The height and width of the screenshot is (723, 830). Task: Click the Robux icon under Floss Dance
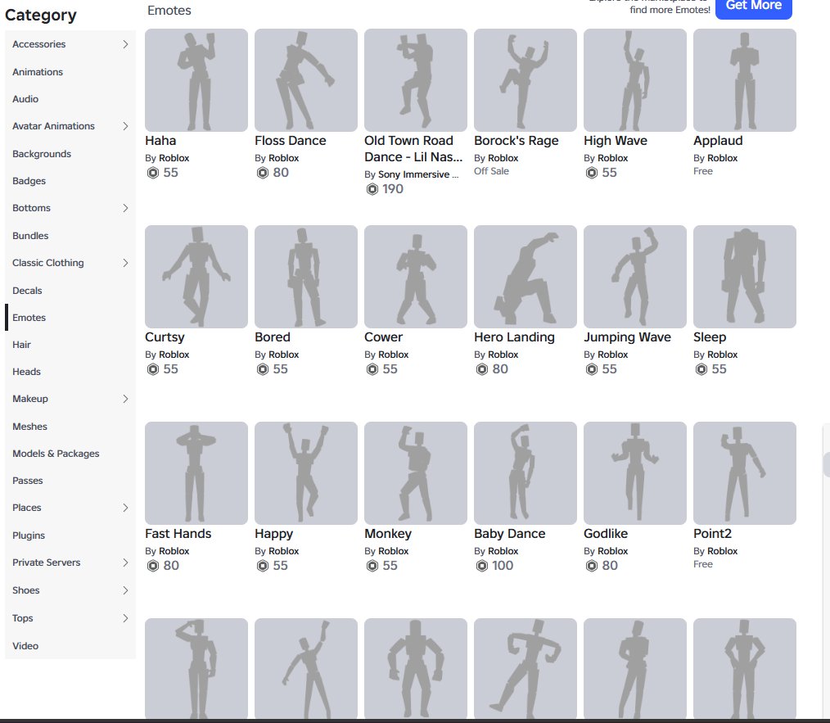tap(263, 173)
